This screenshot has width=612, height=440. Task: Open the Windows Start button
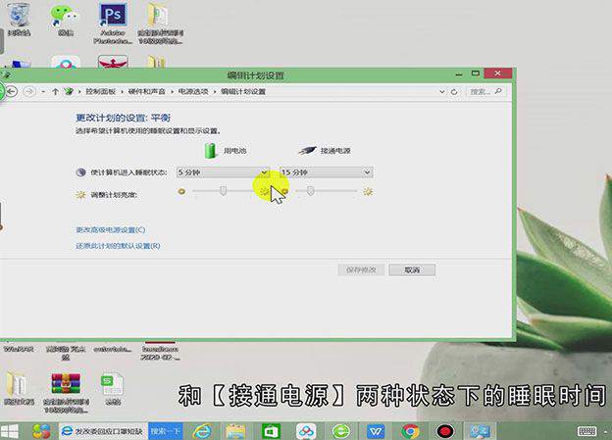10,431
